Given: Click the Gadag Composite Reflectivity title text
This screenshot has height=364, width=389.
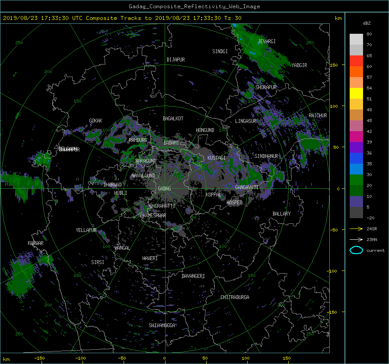Looking at the screenshot, I should point(194,6).
